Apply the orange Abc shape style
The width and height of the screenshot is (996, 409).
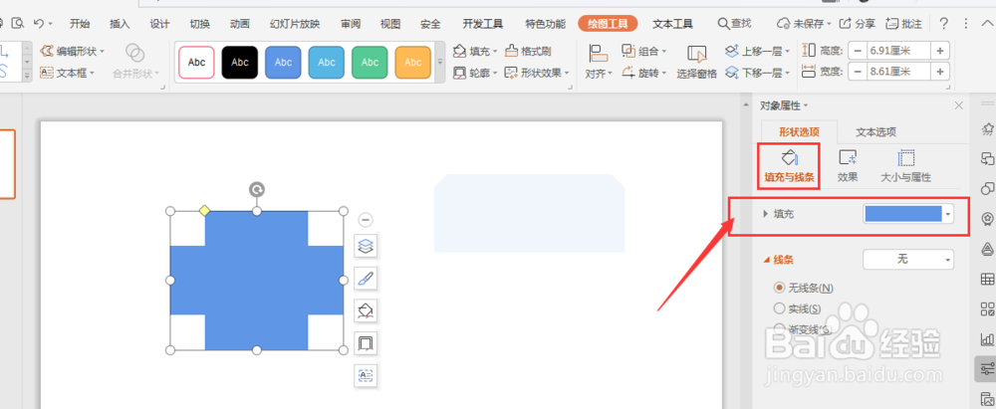(x=413, y=63)
